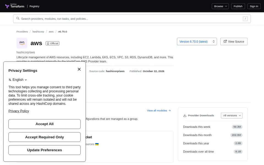Click the Provider Downloads download icon
Image resolution: width=264 pixels, height=165 pixels.
[x=185, y=116]
